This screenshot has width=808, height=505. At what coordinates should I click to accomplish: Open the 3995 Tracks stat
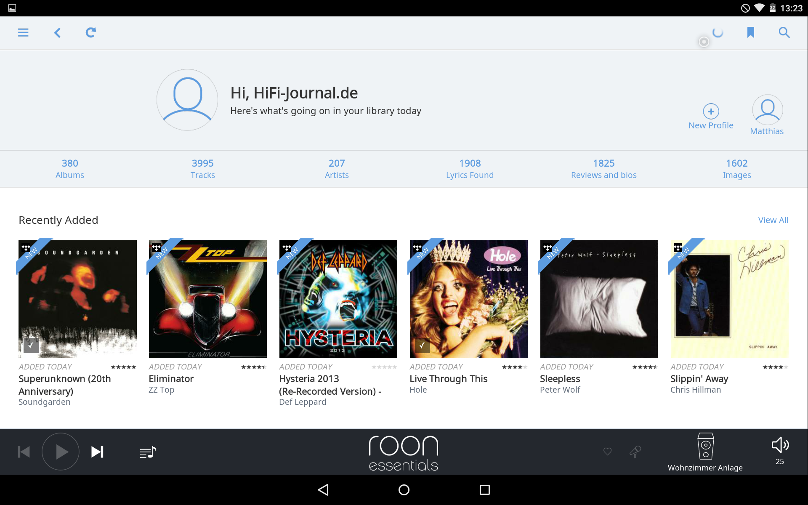203,169
